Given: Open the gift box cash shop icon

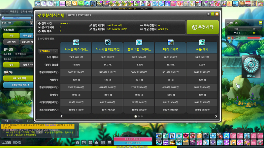Looking at the screenshot, I should tap(78, 143).
